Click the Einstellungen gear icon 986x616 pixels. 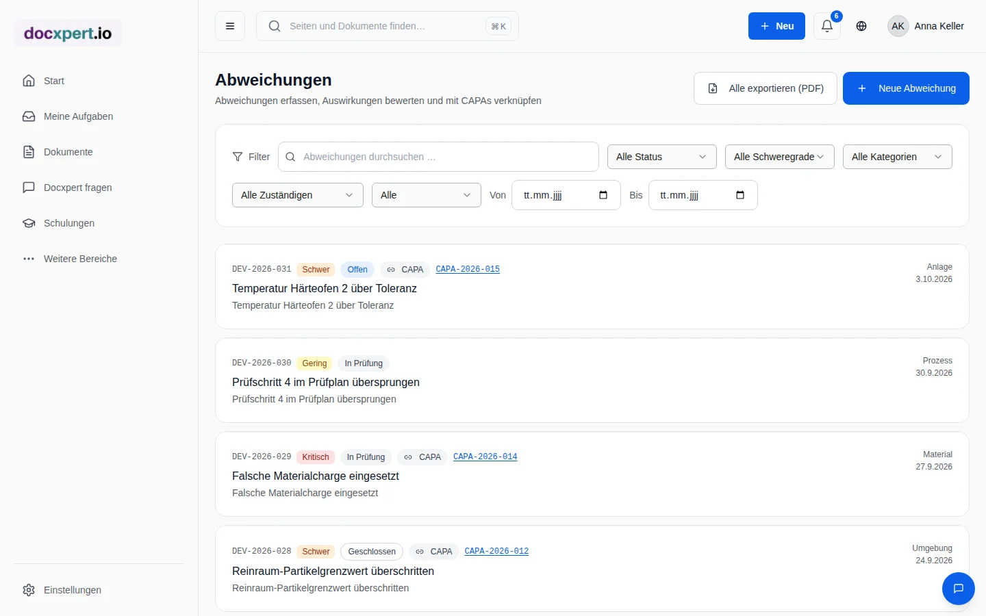point(29,590)
